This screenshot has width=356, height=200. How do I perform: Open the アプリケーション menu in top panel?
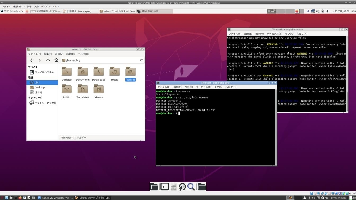tap(12, 11)
